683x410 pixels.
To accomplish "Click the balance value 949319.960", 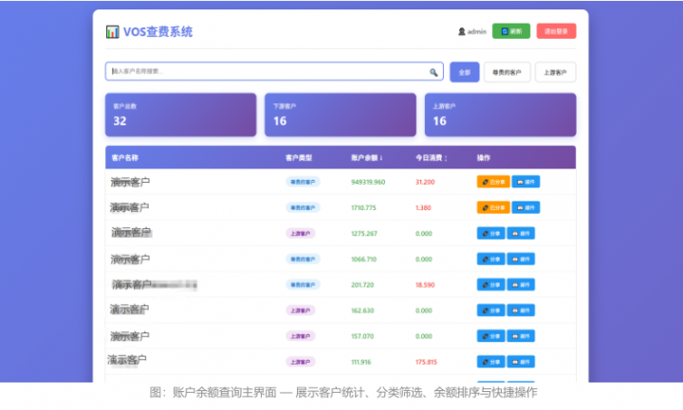I will coord(368,182).
